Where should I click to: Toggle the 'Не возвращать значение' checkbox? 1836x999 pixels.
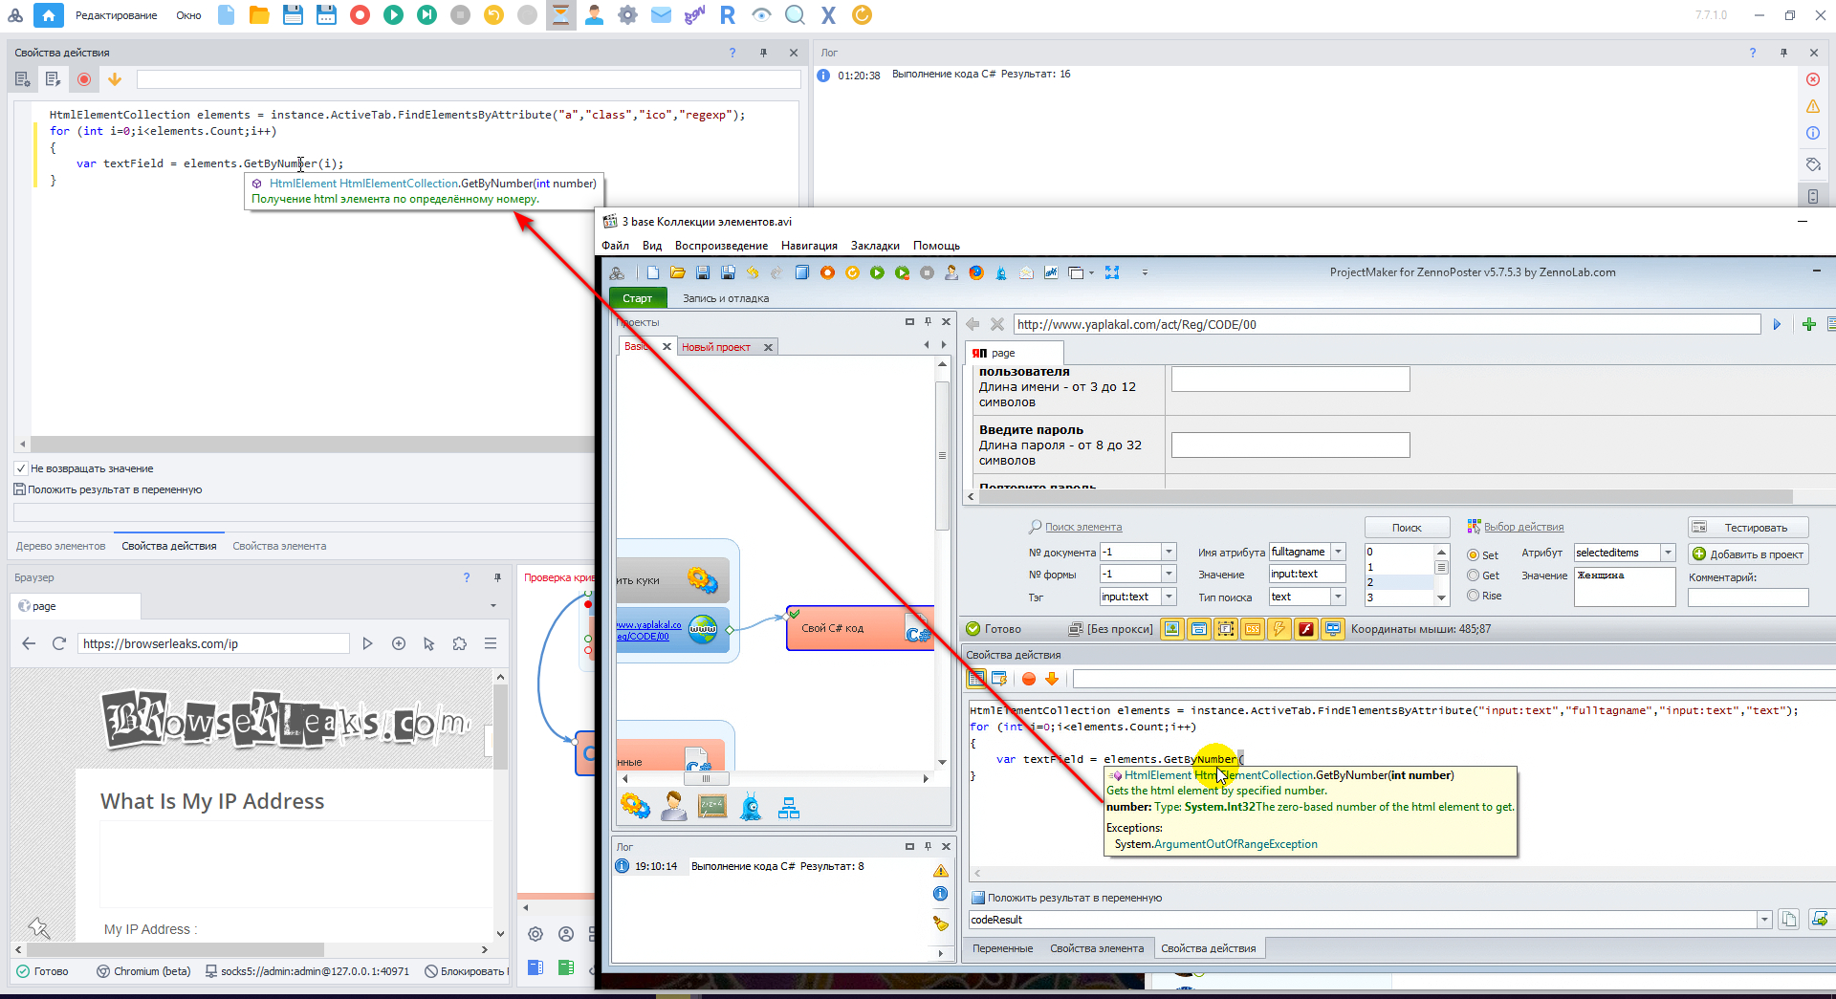pos(21,468)
